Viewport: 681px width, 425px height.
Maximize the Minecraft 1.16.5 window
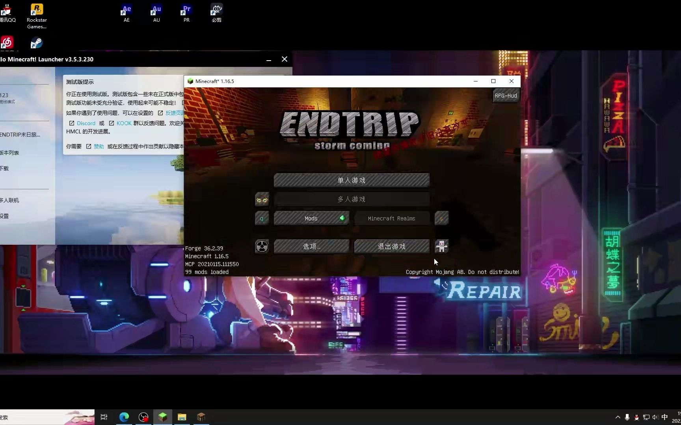pyautogui.click(x=493, y=81)
